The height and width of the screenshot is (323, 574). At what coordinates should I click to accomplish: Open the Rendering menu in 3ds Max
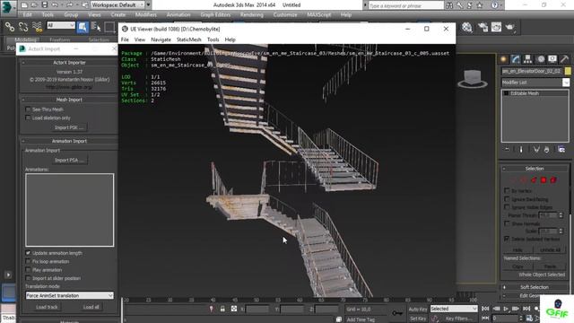pyautogui.click(x=251, y=14)
